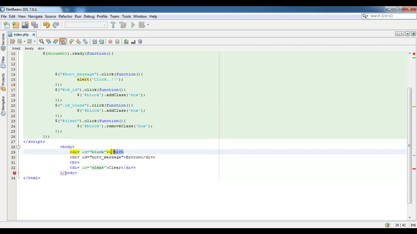
Task: Click Clean and Build Project icon
Action: 123,25
